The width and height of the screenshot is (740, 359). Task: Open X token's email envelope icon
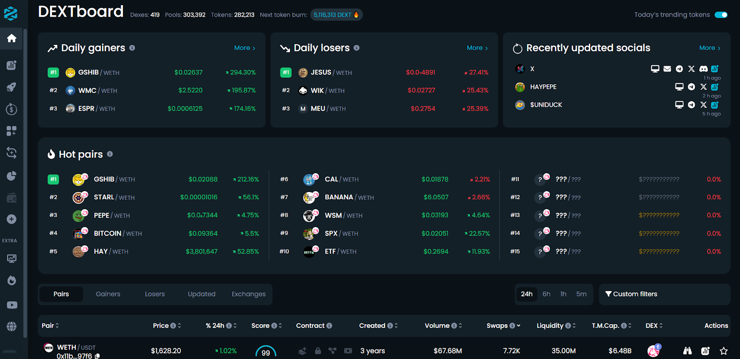[x=667, y=69]
